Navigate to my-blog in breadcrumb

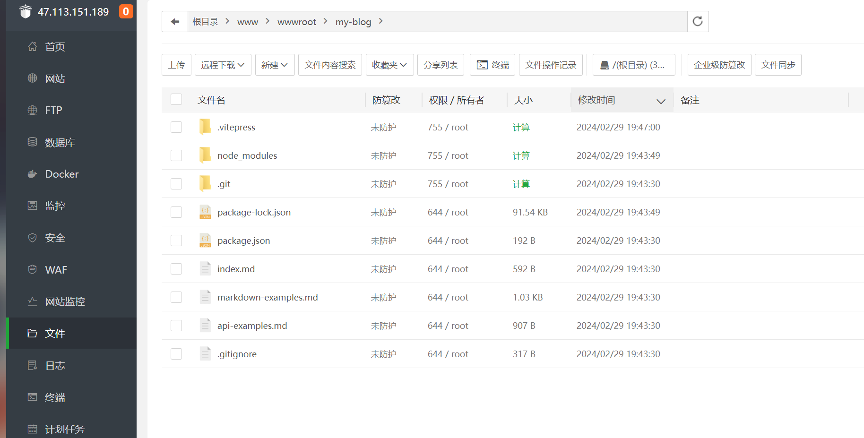pyautogui.click(x=353, y=22)
